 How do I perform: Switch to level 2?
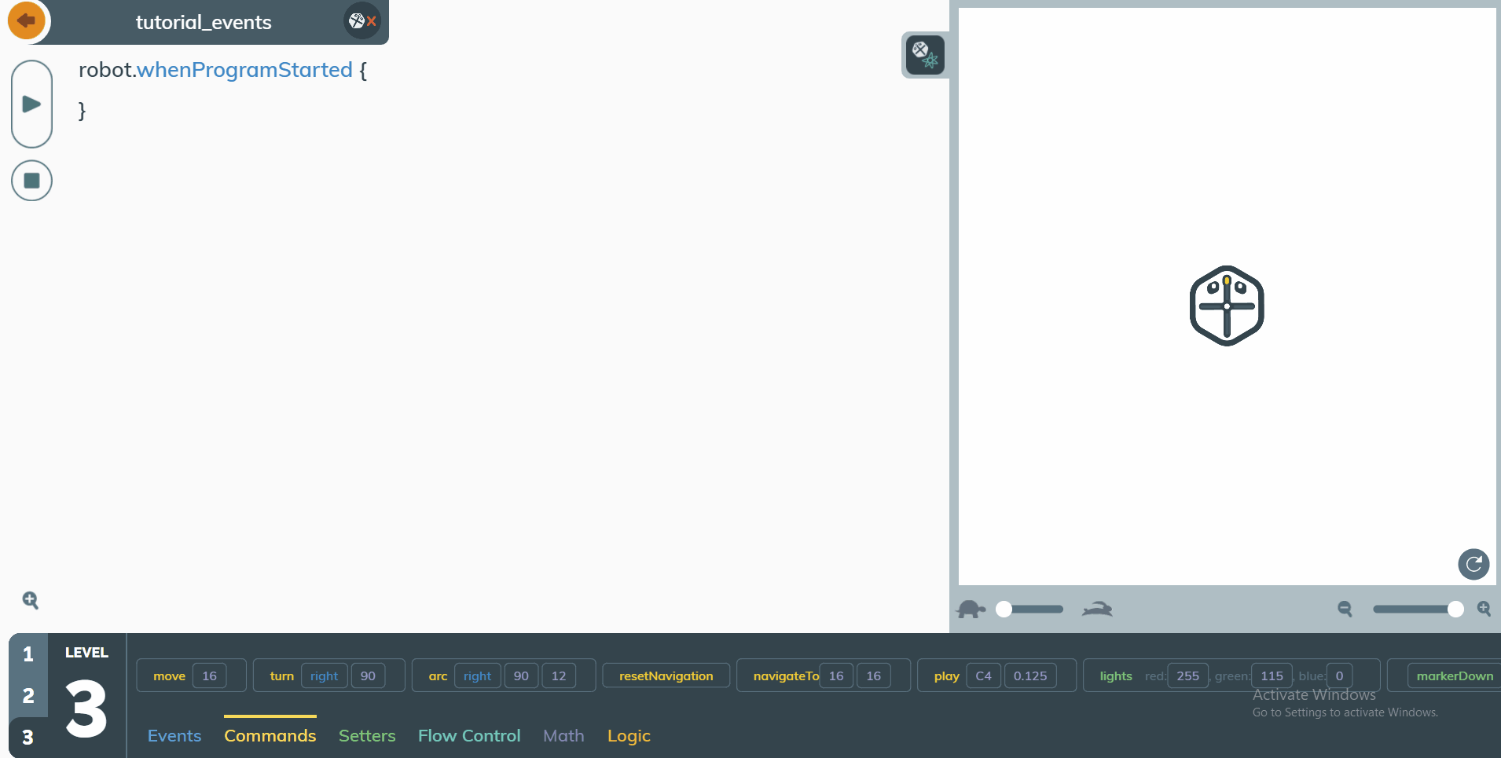(x=28, y=696)
